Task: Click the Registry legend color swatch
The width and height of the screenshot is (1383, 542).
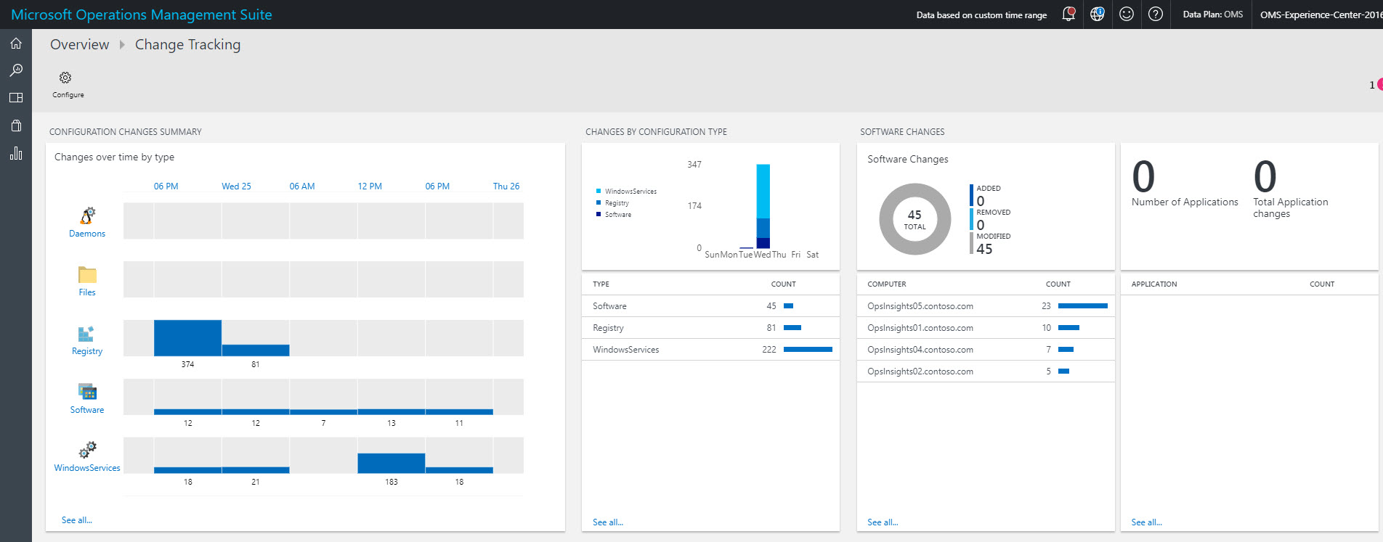Action: 599,203
